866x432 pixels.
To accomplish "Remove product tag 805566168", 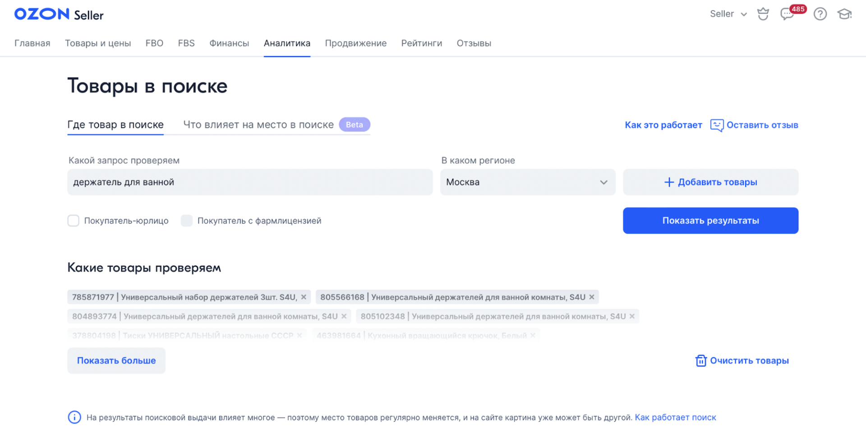I will [591, 297].
